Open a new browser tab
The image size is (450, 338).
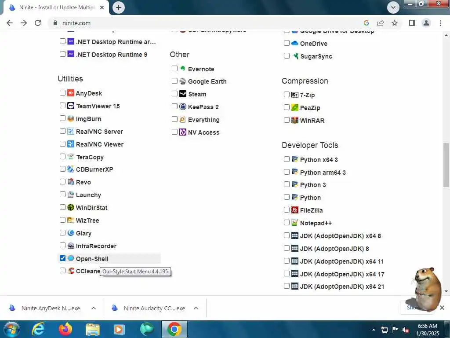coord(119,7)
